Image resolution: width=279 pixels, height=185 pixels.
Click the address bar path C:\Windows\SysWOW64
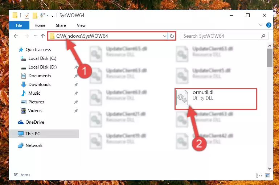tap(82, 36)
